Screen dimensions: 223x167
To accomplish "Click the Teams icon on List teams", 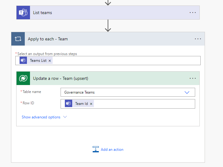I will click(23, 13).
